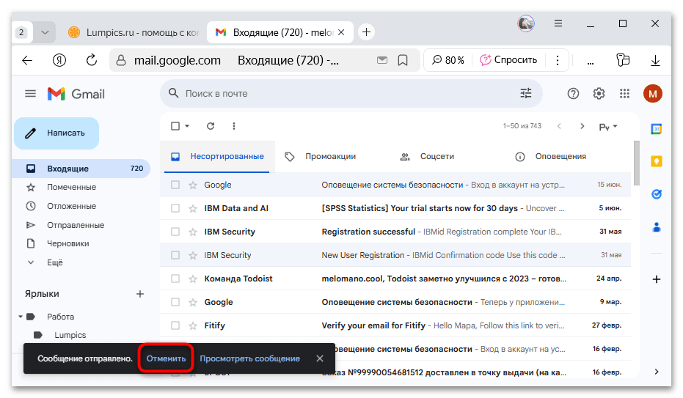The height and width of the screenshot is (398, 683).
Task: Open the Google apps grid
Action: pyautogui.click(x=624, y=94)
